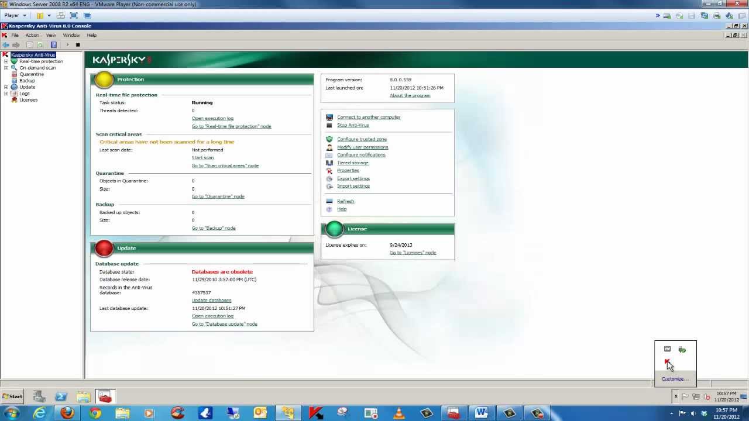Click About the program link
Viewport: 749px width, 421px height.
click(x=410, y=96)
